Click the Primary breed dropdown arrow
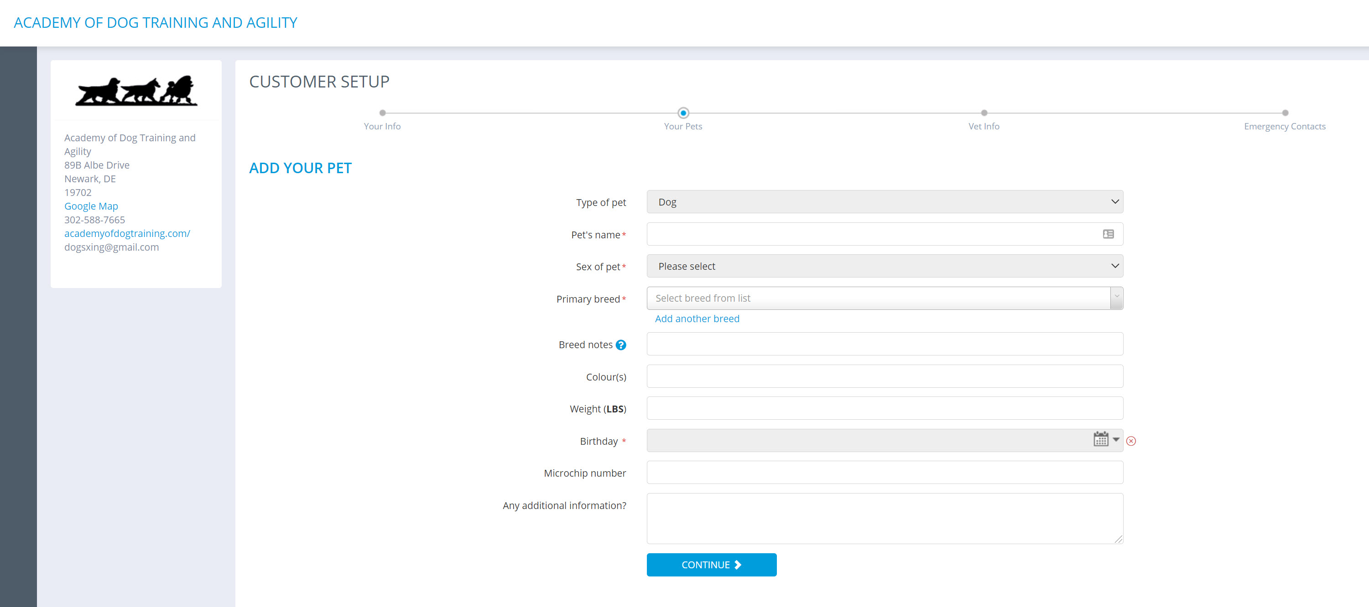 pos(1117,298)
